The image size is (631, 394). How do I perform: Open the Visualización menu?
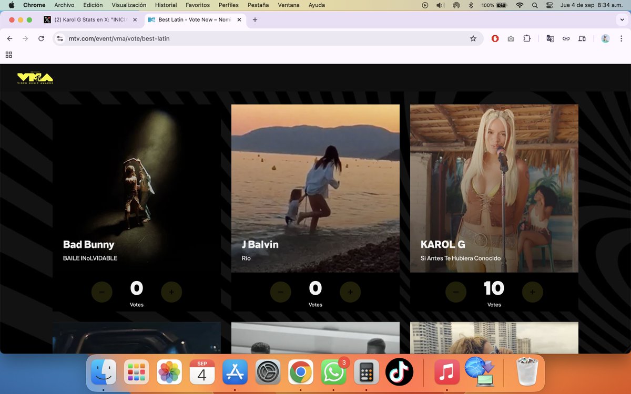coord(129,5)
